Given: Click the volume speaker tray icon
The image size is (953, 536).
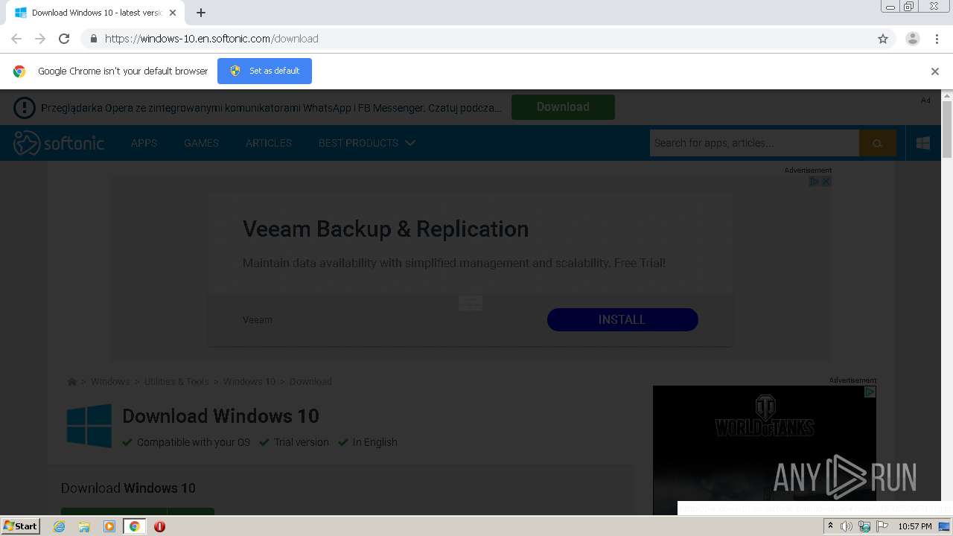Looking at the screenshot, I should 847,526.
